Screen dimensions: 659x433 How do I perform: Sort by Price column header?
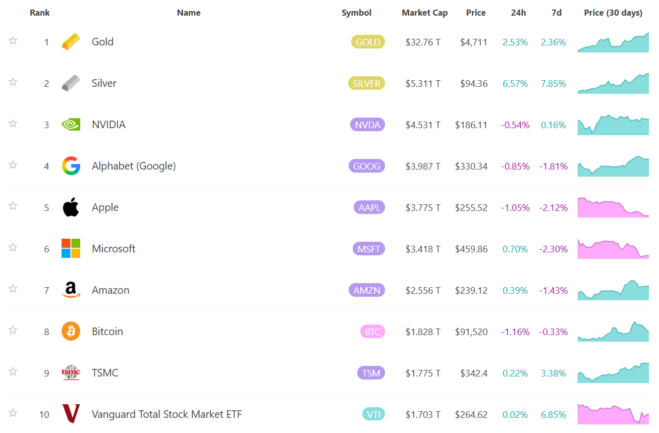(476, 13)
